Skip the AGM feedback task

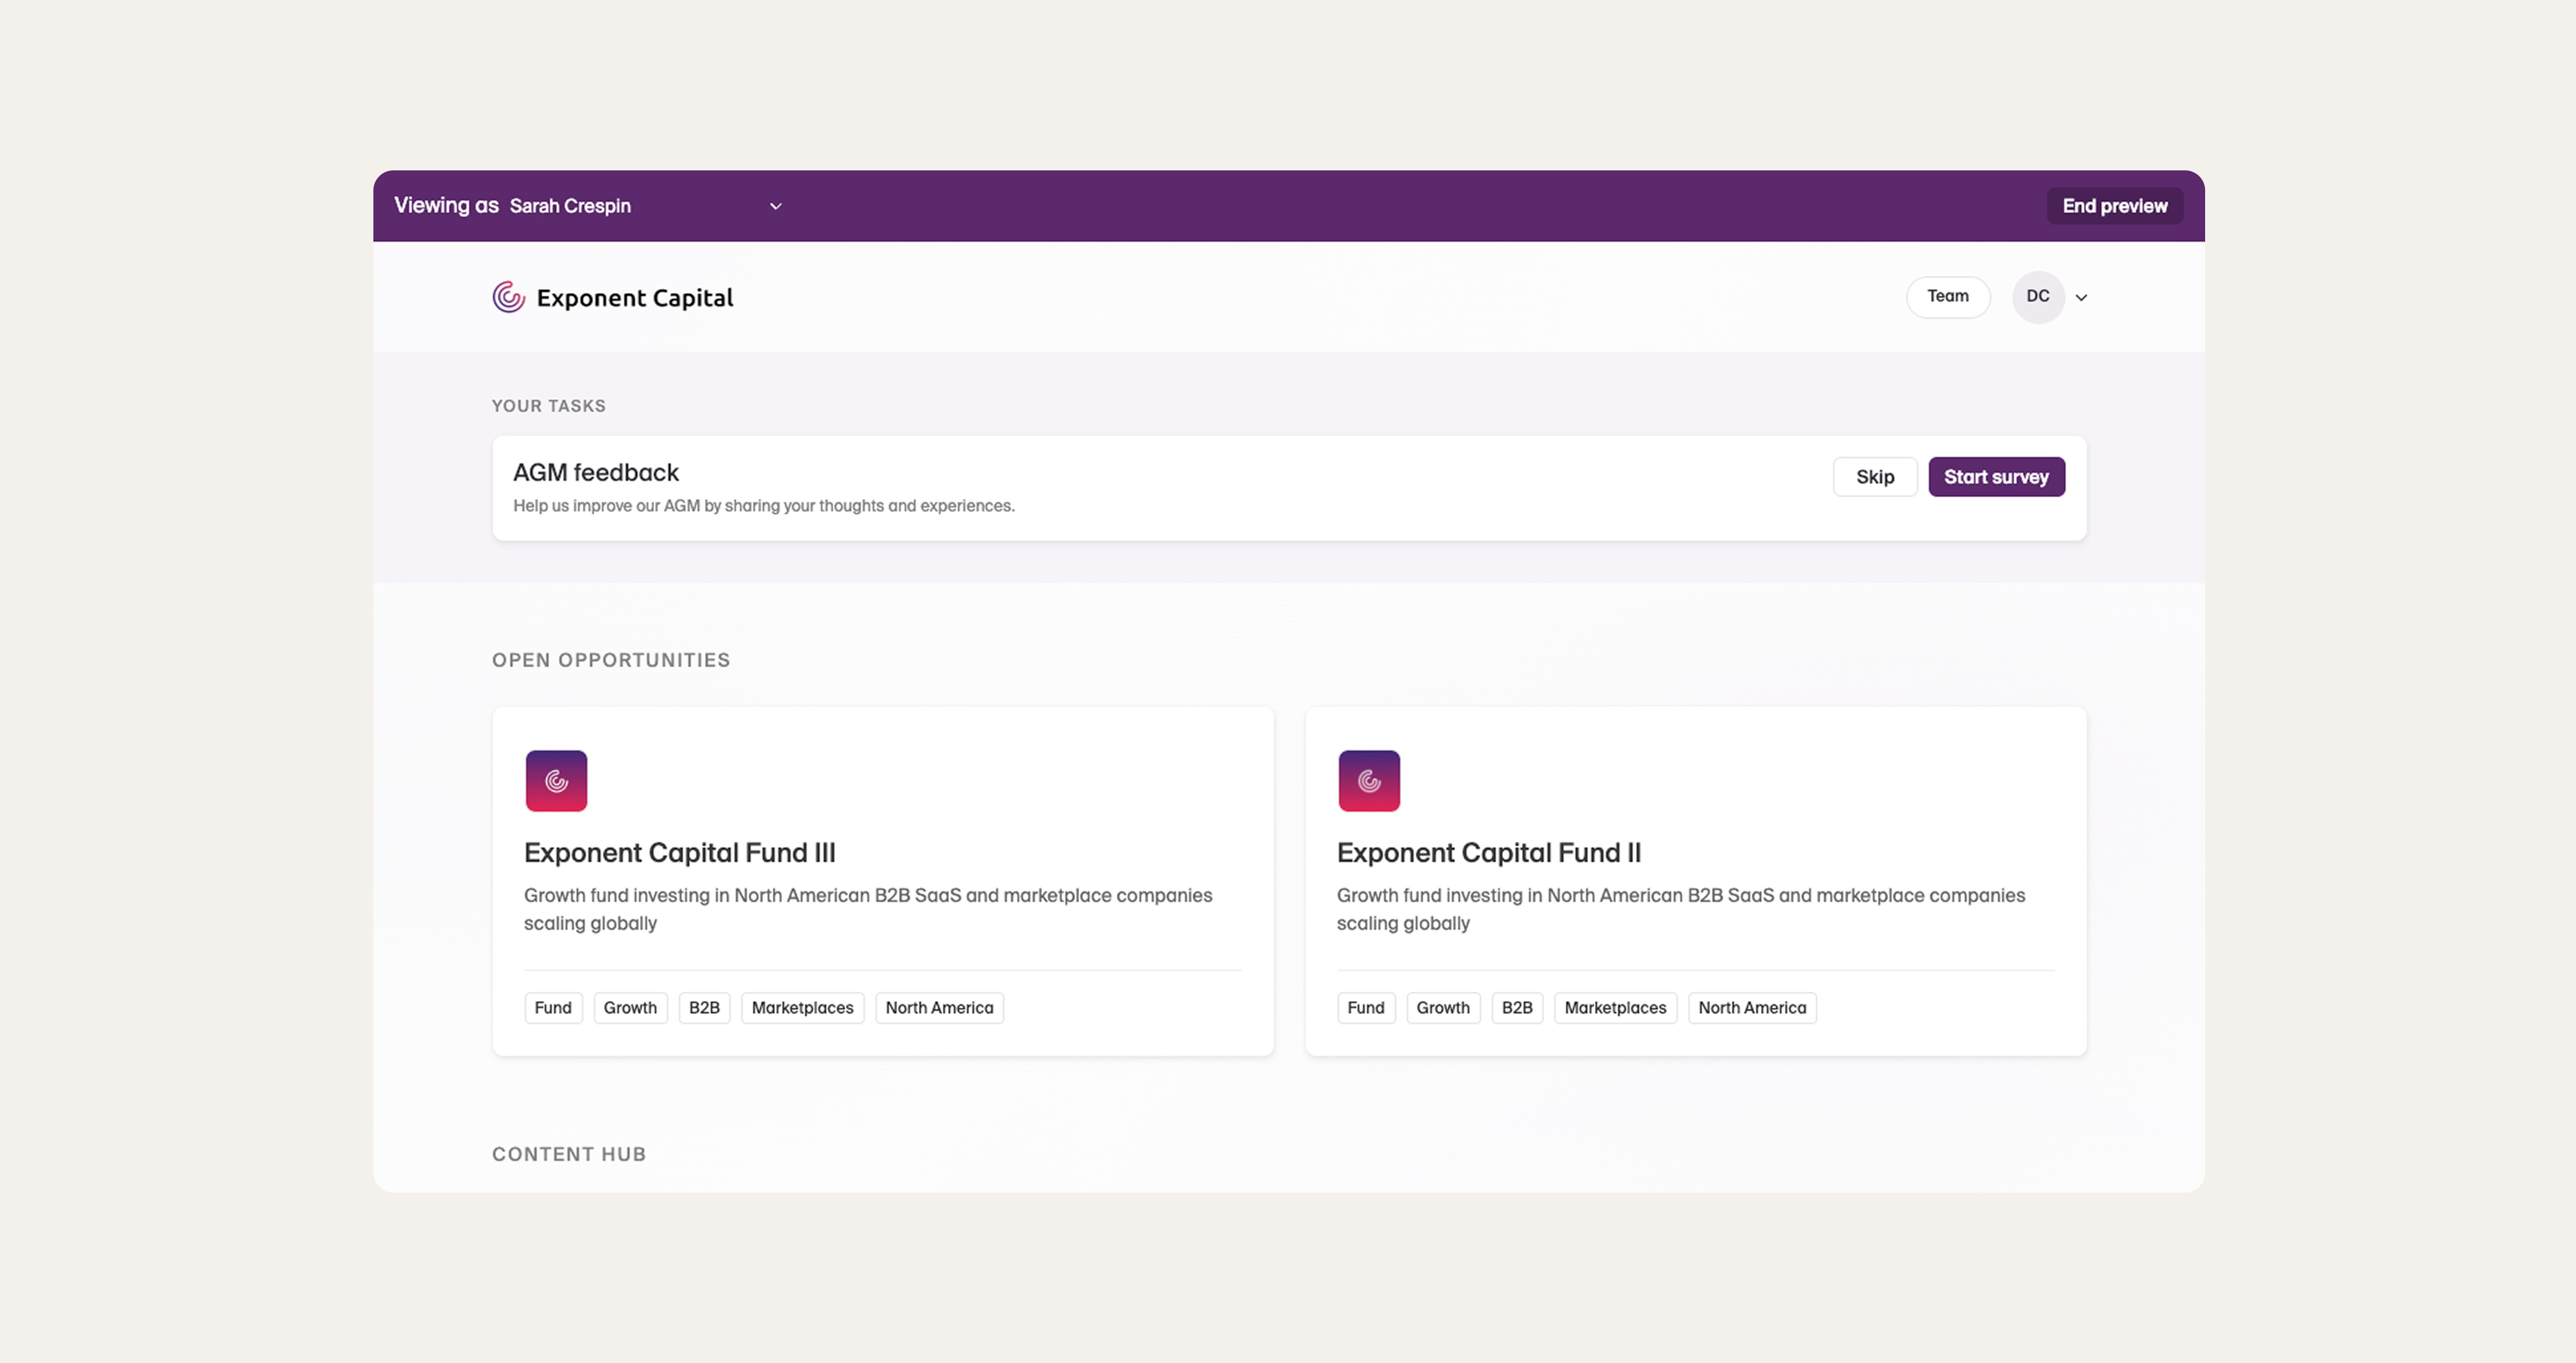(1874, 477)
